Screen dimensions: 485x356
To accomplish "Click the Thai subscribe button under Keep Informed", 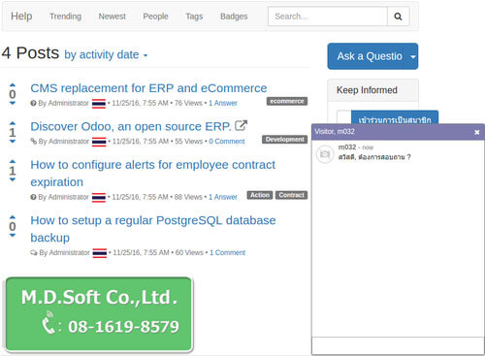I will (395, 117).
